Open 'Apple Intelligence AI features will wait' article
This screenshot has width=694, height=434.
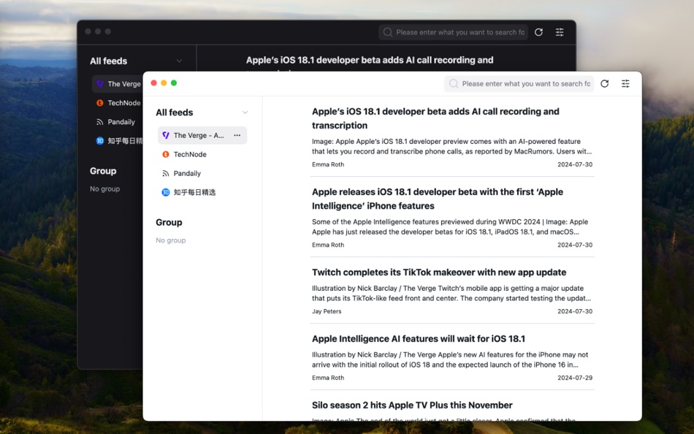click(419, 339)
